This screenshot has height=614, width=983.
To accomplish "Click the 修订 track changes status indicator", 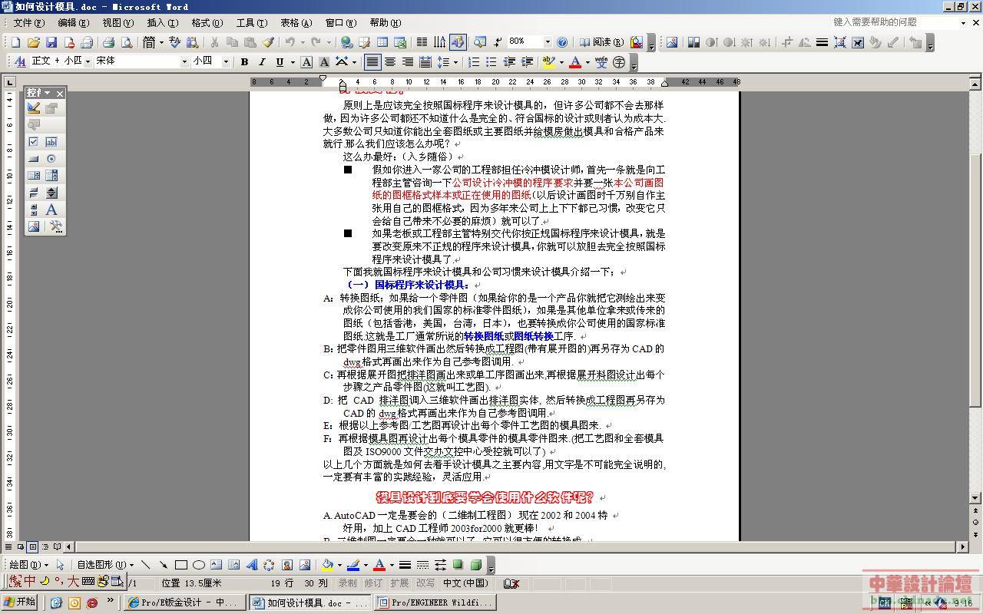I will (373, 583).
